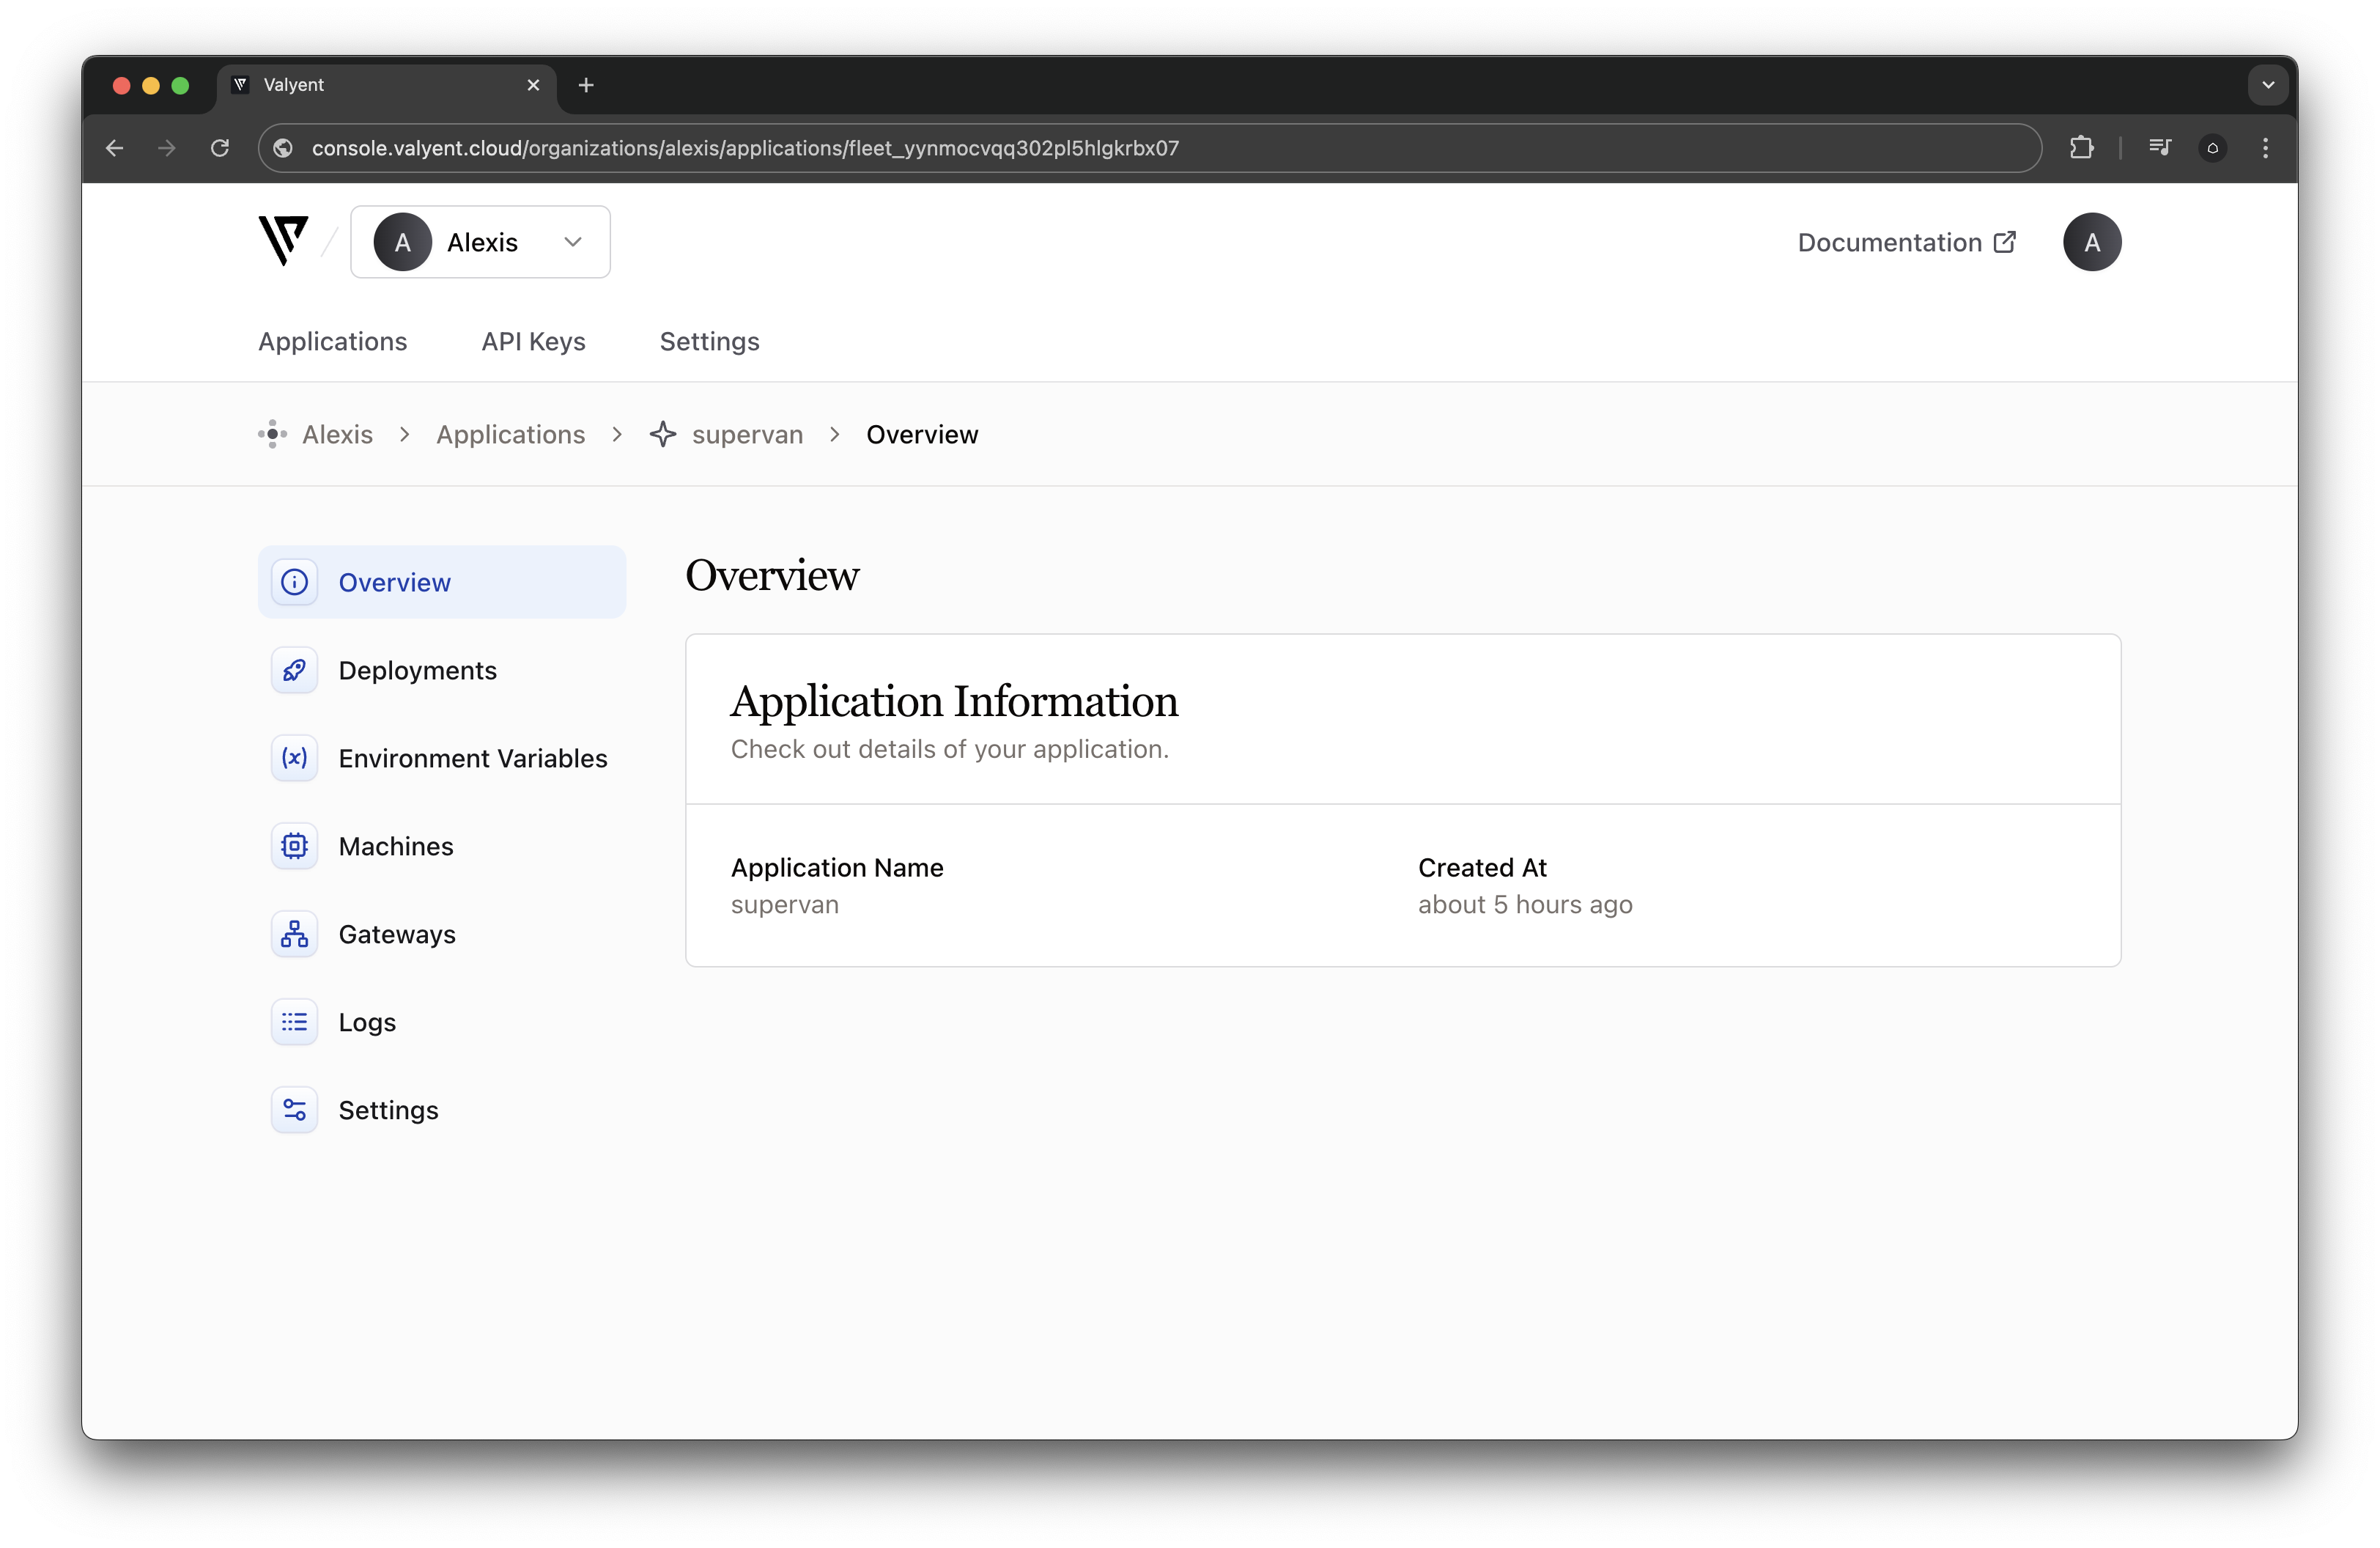Click the Overview info icon

pos(294,582)
